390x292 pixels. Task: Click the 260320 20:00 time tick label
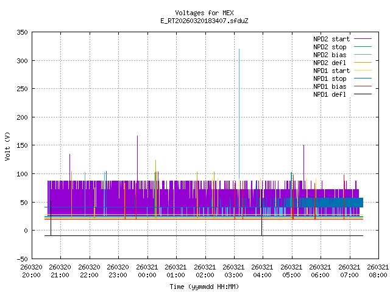point(32,270)
